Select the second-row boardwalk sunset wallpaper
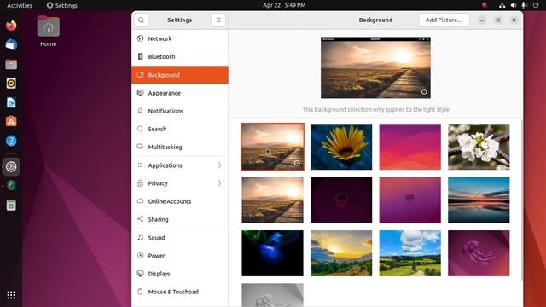Image resolution: width=546 pixels, height=307 pixels. point(273,200)
